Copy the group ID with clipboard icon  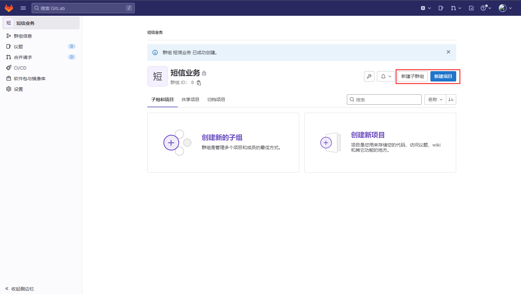199,83
